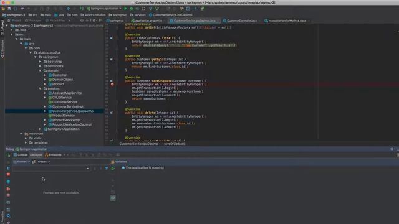This screenshot has width=399, height=224.
Task: Collapse the services package in project tree
Action: coord(40,88)
